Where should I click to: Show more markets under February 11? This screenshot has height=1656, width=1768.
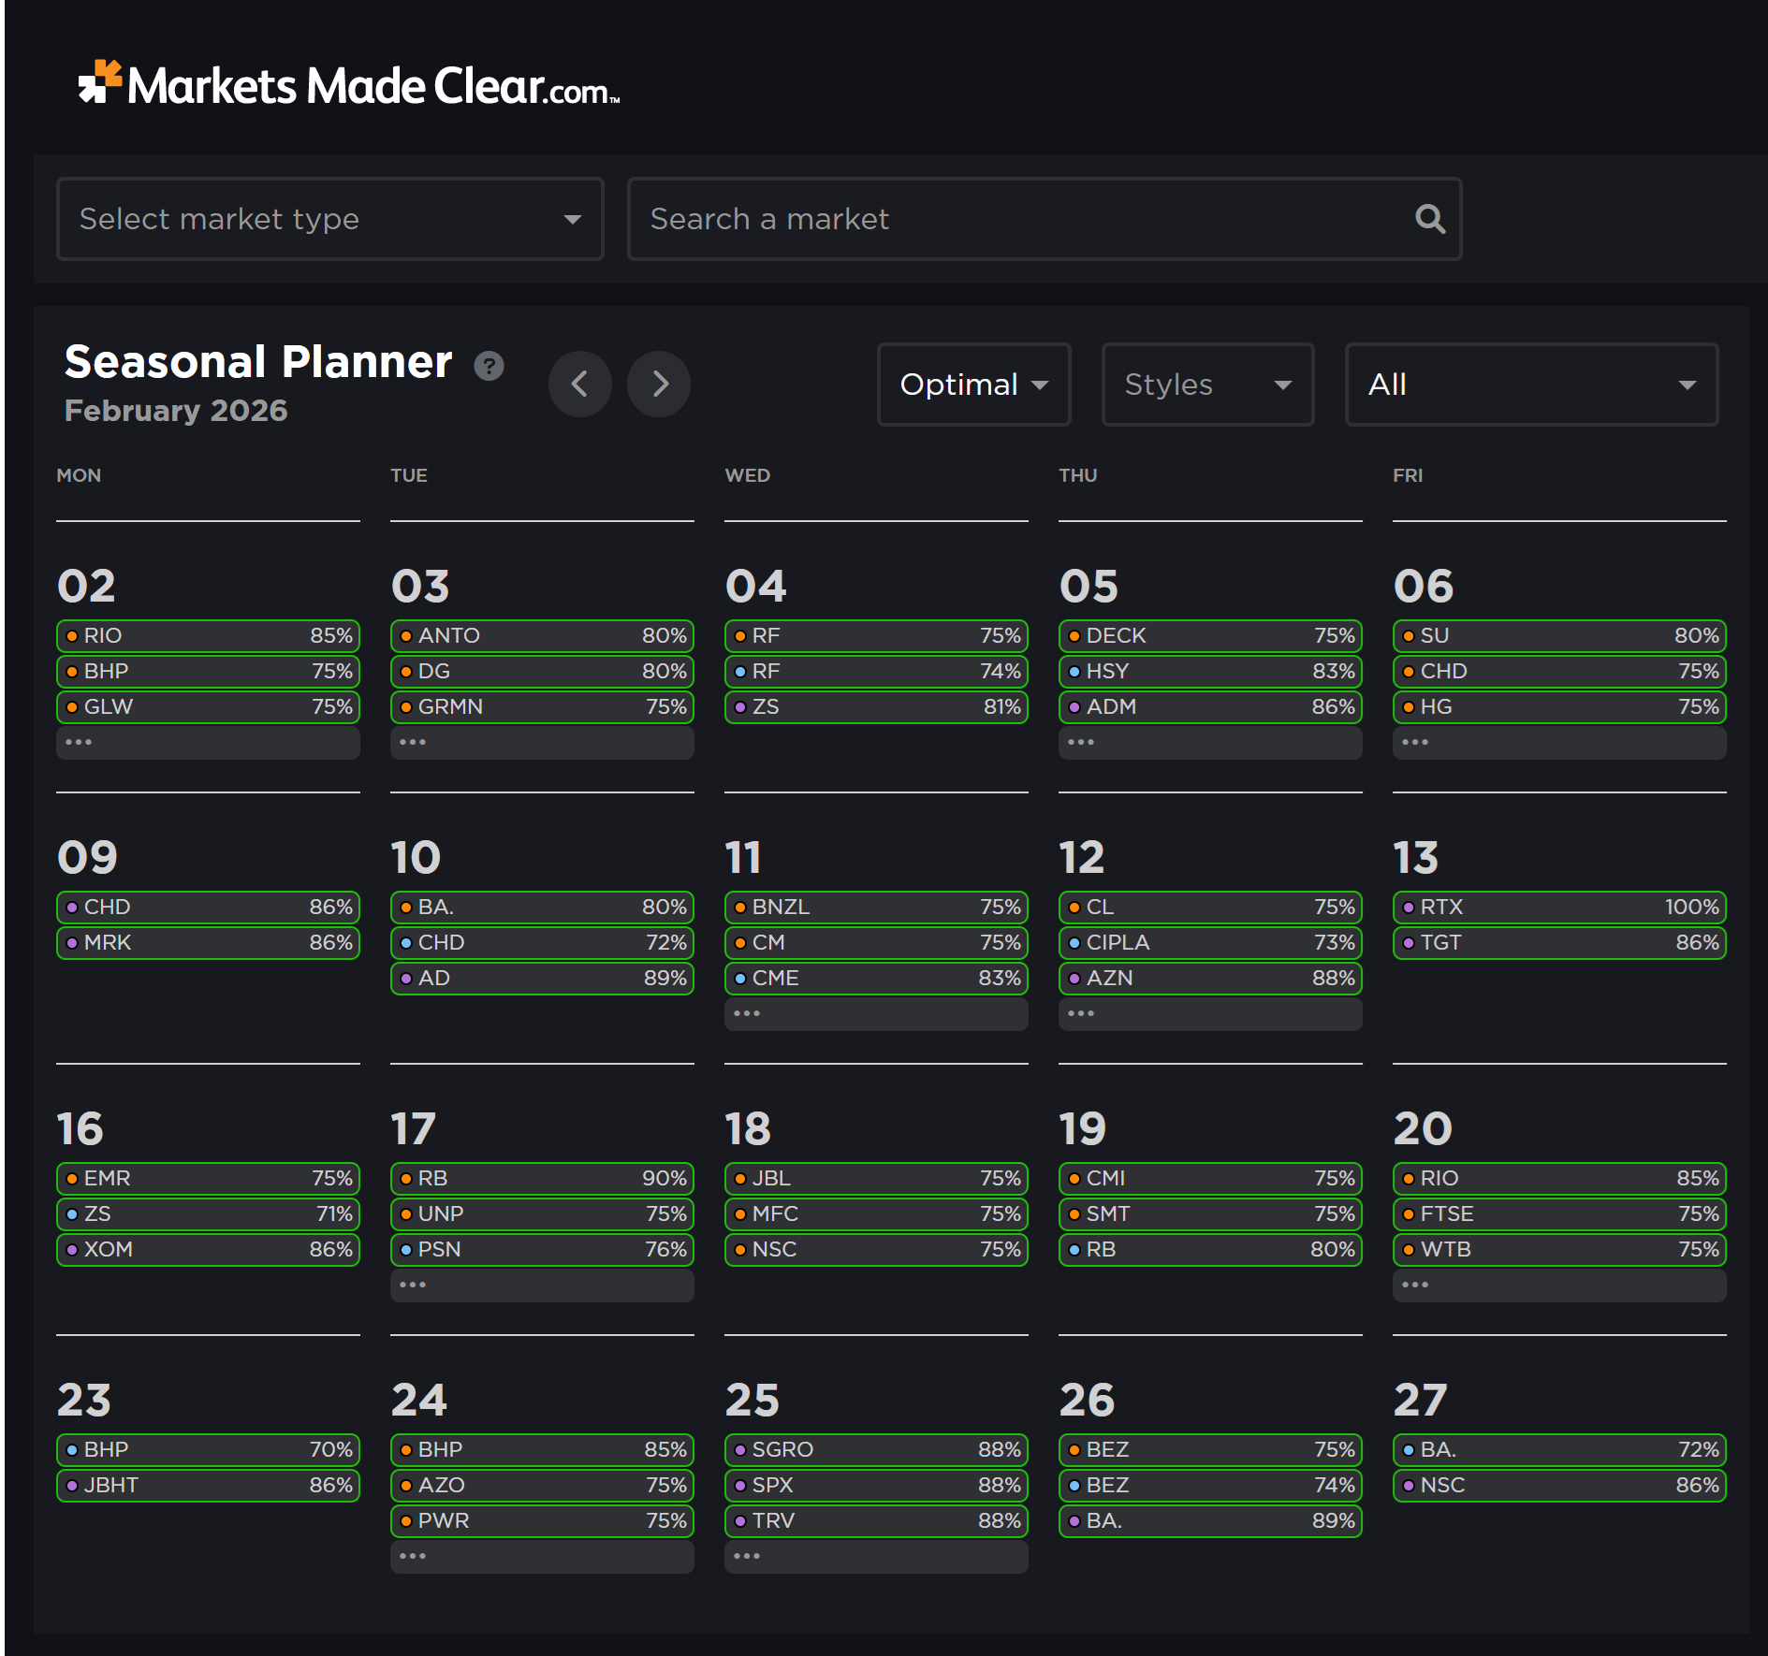pyautogui.click(x=875, y=1013)
